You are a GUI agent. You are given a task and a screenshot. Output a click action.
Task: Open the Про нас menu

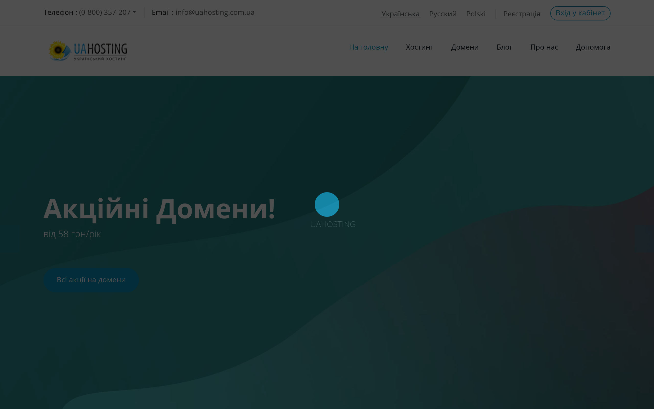544,47
